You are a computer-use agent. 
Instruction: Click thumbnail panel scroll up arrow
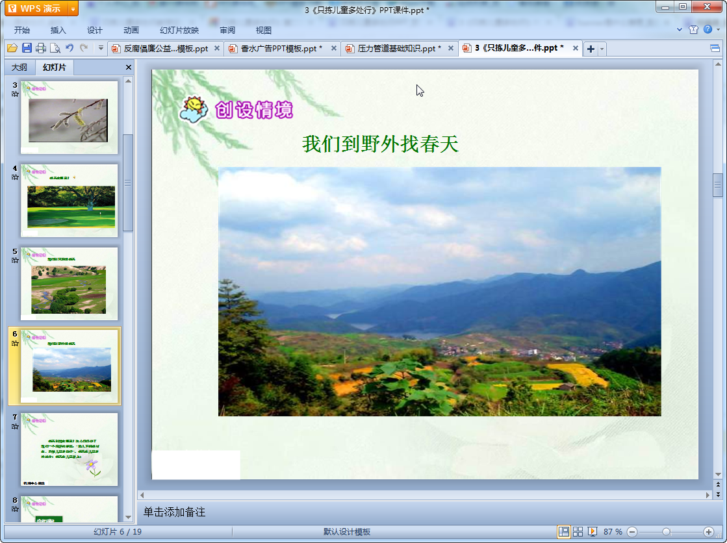point(129,81)
